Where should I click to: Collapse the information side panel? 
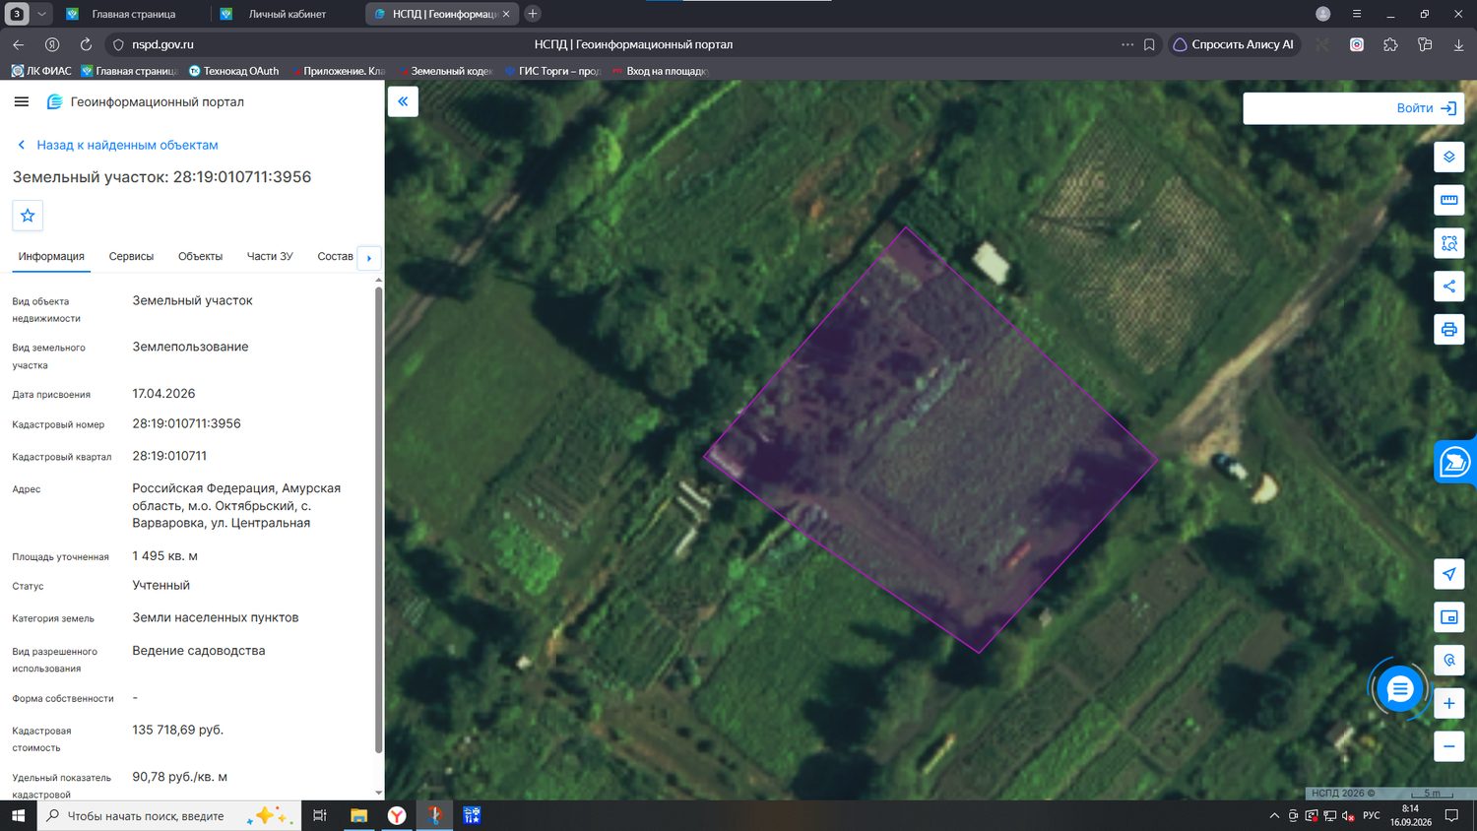point(403,101)
